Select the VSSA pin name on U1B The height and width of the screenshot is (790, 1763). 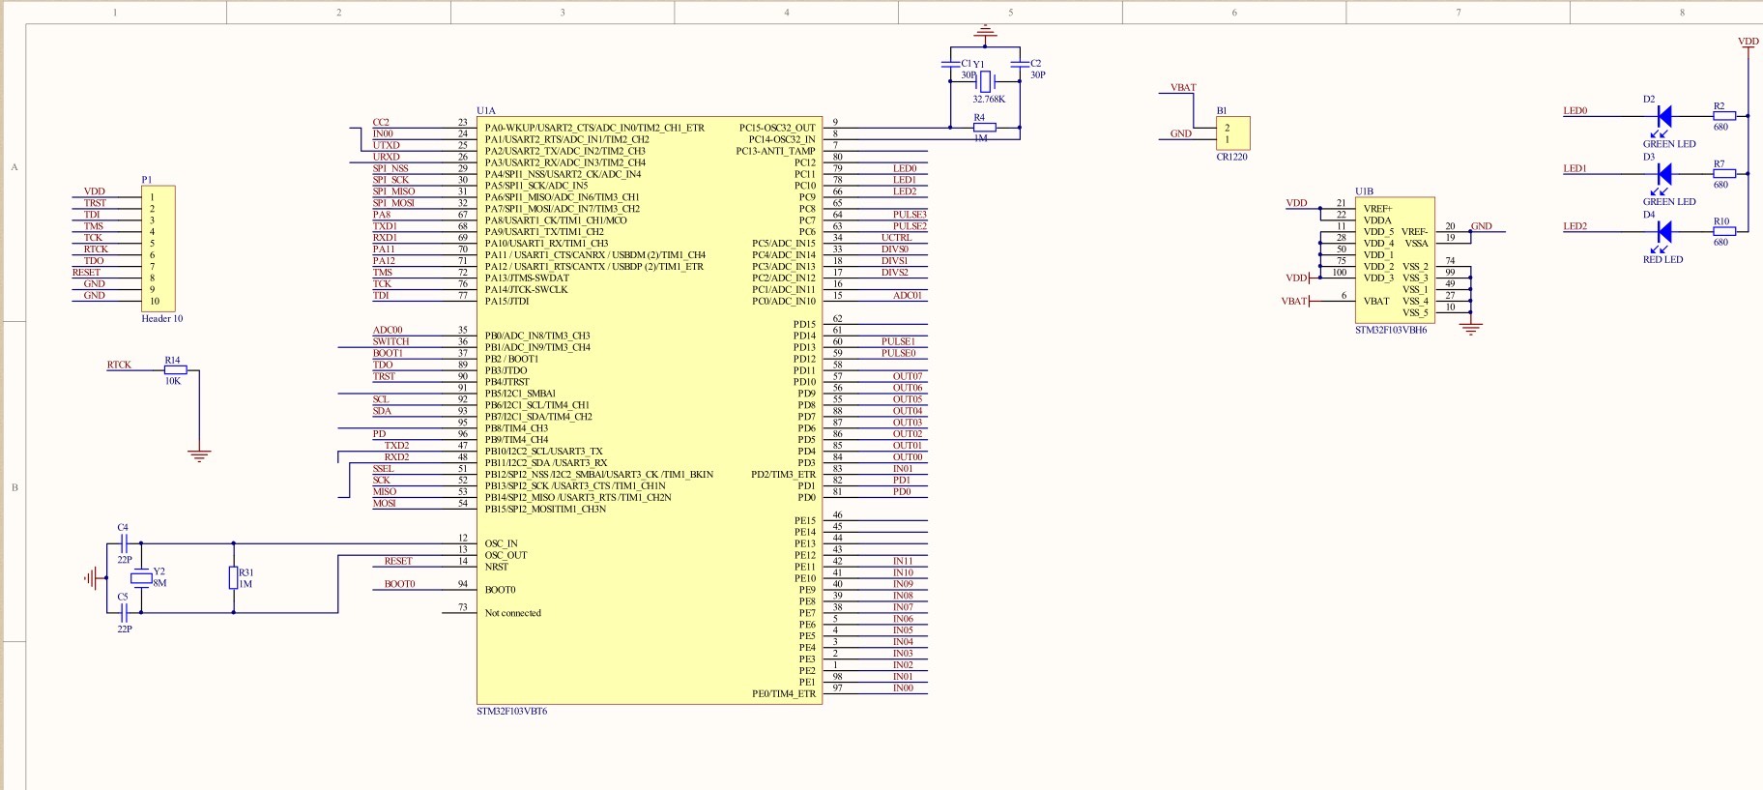(1416, 244)
